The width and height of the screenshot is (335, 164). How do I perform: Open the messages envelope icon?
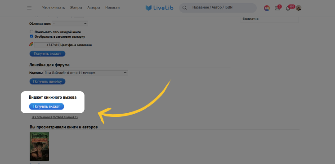pyautogui.click(x=277, y=9)
